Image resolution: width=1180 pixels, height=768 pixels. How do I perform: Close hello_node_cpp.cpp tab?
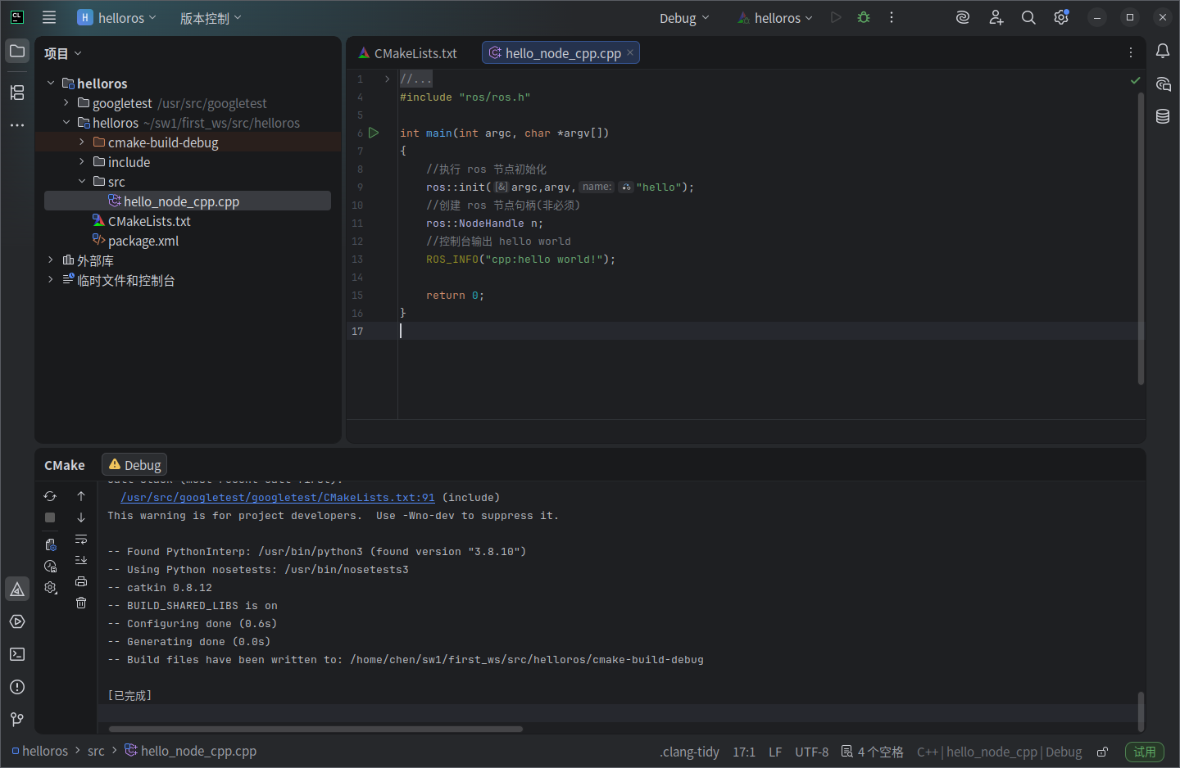click(x=630, y=52)
